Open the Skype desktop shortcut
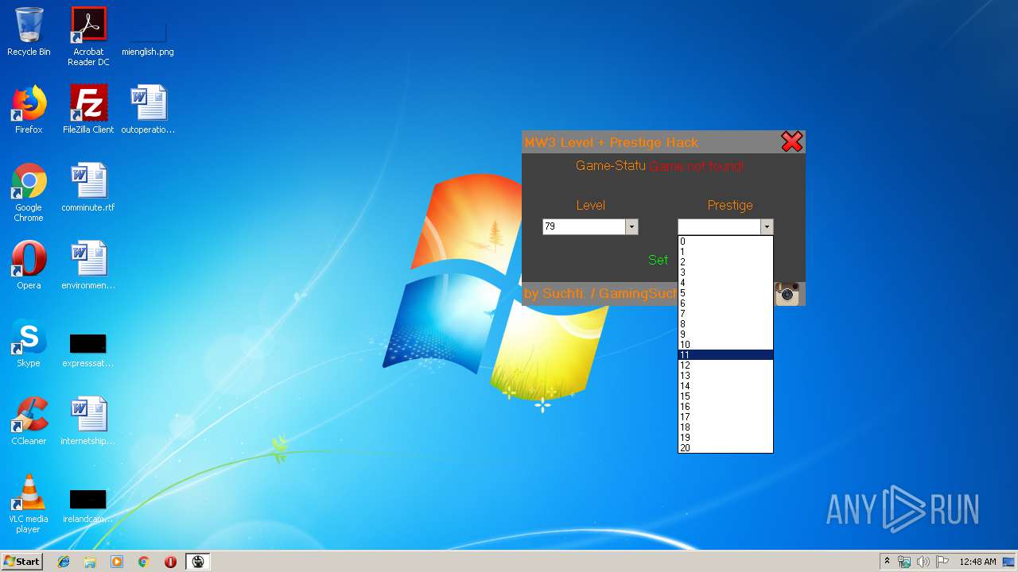The width and height of the screenshot is (1018, 572). tap(29, 343)
